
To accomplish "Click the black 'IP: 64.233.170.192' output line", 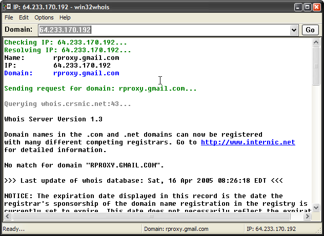I will 57,66.
